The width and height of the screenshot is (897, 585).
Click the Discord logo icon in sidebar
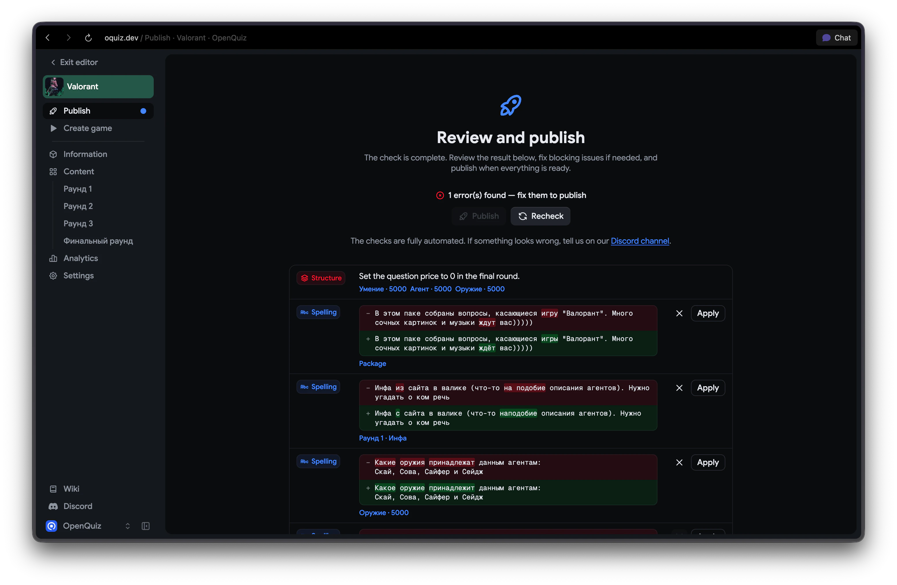click(x=53, y=506)
